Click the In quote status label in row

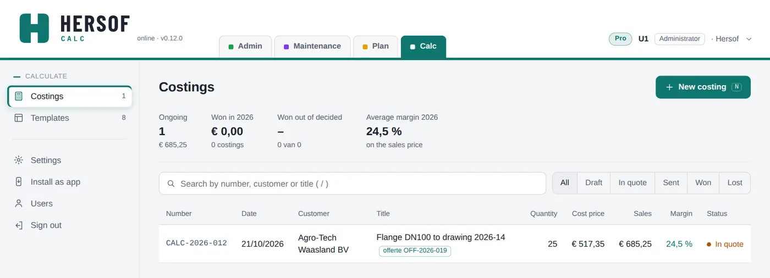pyautogui.click(x=729, y=244)
